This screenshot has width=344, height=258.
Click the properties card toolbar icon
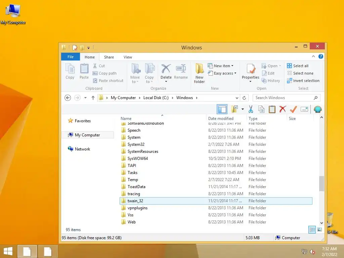pyautogui.click(x=304, y=109)
